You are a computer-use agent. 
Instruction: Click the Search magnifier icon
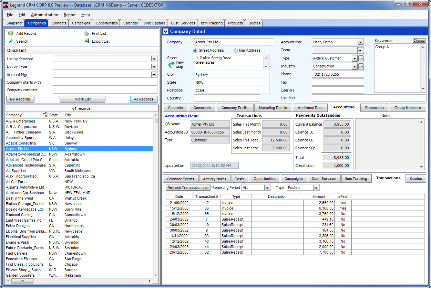pyautogui.click(x=11, y=41)
